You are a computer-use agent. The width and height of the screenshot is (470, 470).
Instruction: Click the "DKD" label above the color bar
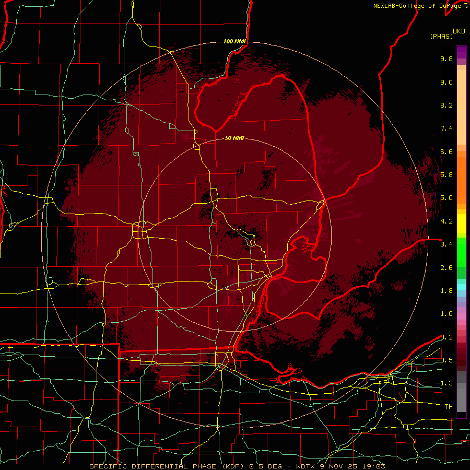(x=459, y=31)
